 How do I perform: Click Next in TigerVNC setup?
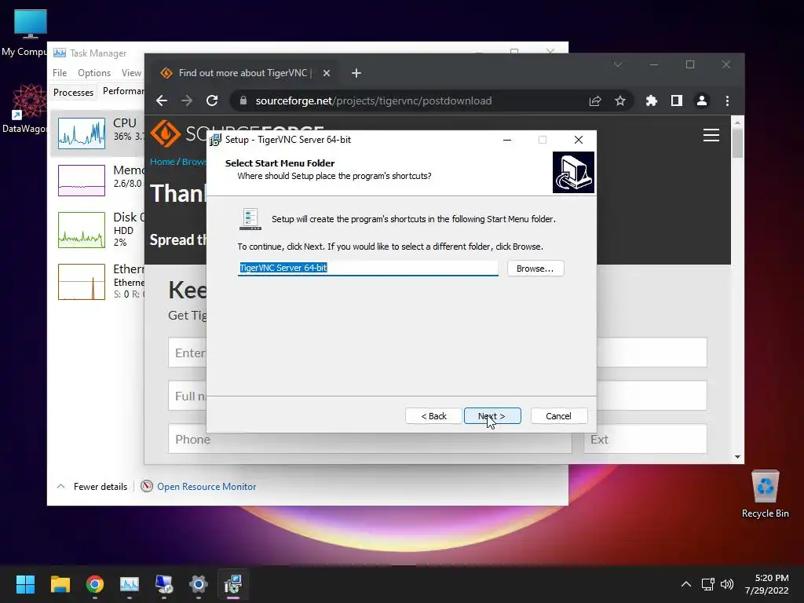(x=492, y=416)
